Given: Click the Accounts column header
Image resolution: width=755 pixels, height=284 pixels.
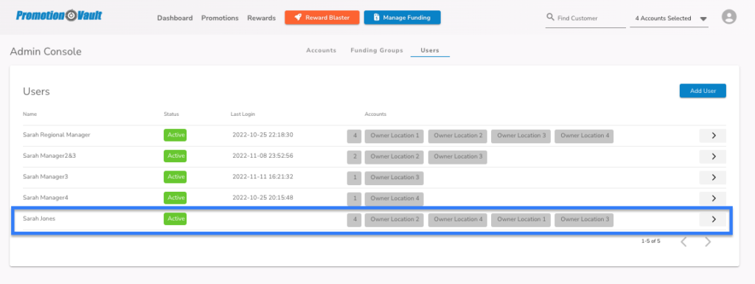Looking at the screenshot, I should click(x=375, y=114).
